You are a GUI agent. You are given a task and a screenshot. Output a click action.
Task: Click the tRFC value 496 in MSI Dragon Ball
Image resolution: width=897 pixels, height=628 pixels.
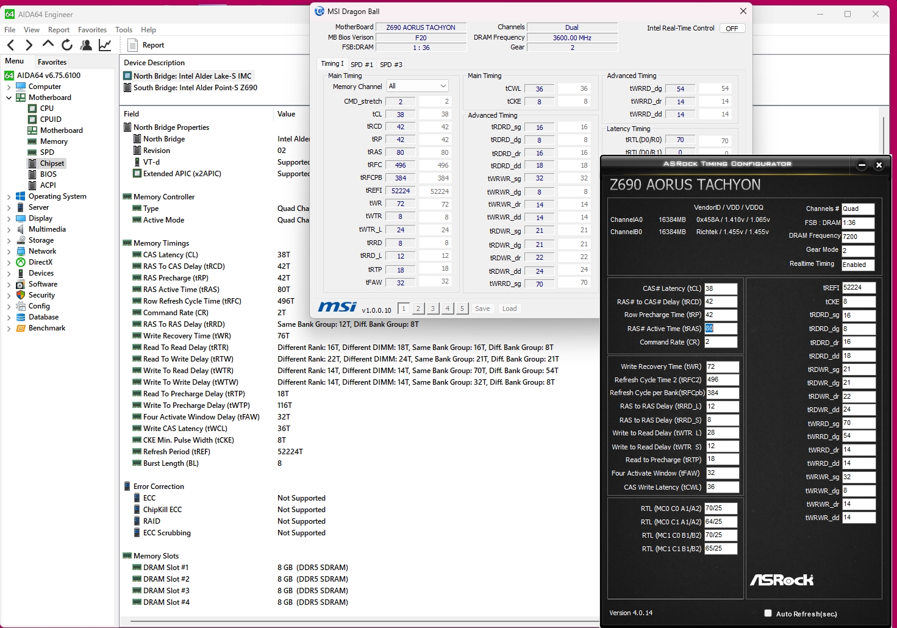(x=401, y=165)
